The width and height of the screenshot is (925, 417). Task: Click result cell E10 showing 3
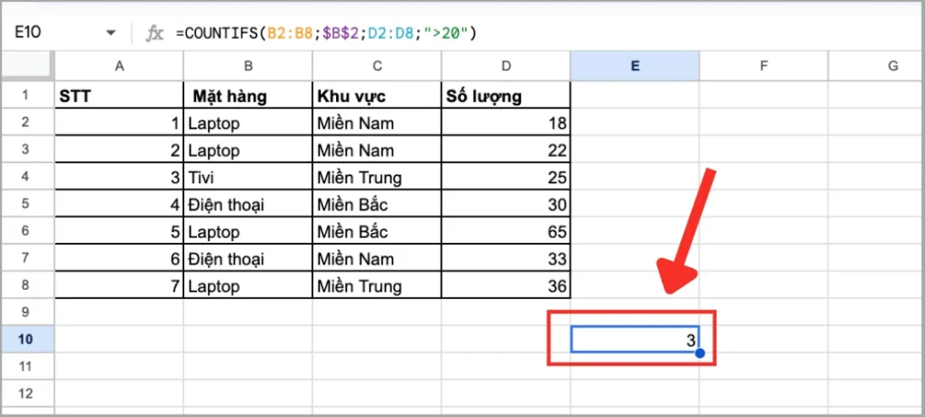click(635, 339)
